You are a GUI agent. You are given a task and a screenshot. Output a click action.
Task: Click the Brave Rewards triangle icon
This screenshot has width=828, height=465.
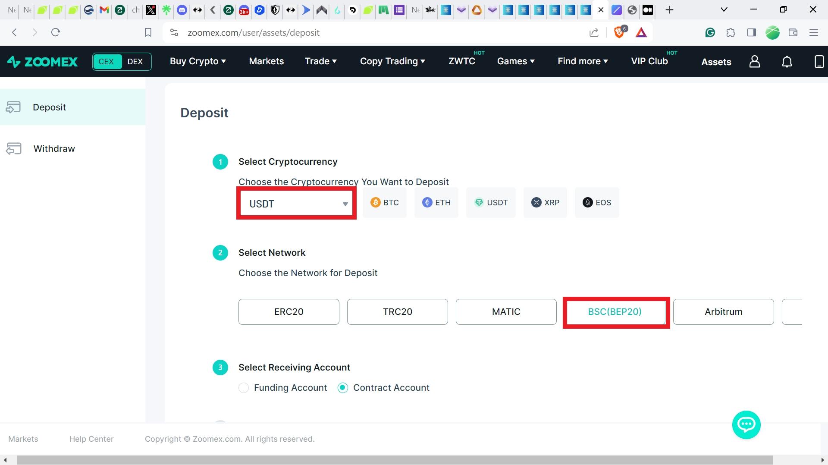641,32
